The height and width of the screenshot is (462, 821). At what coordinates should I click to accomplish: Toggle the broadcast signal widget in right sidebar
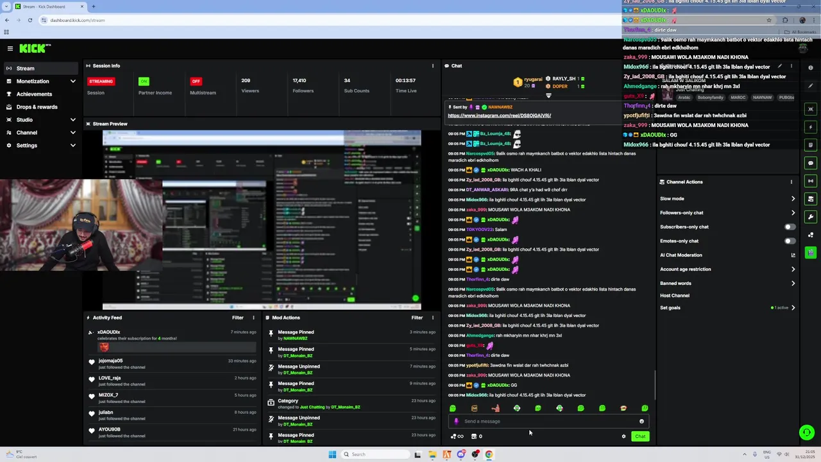pyautogui.click(x=811, y=181)
